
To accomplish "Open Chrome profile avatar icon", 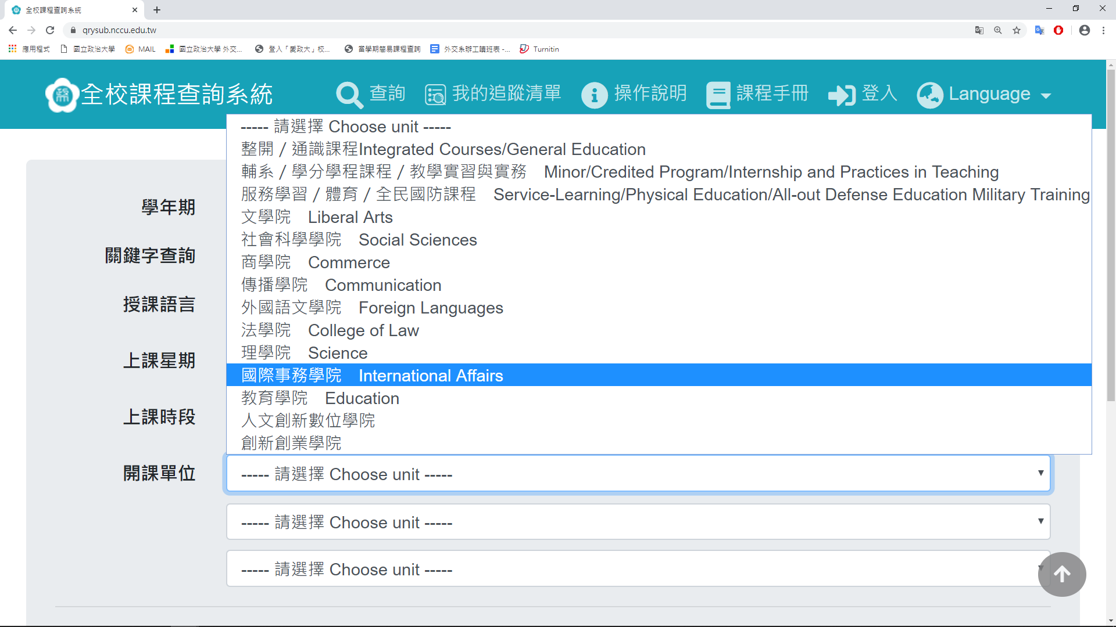I will tap(1084, 30).
